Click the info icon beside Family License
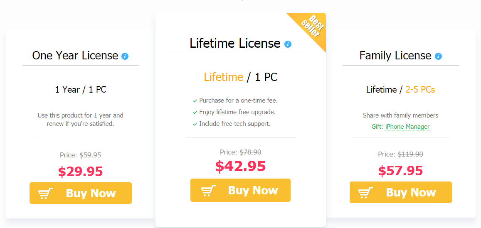Image resolution: width=481 pixels, height=228 pixels. [x=438, y=56]
